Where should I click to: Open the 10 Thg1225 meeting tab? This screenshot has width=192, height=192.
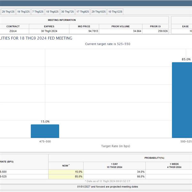pos(115,12)
